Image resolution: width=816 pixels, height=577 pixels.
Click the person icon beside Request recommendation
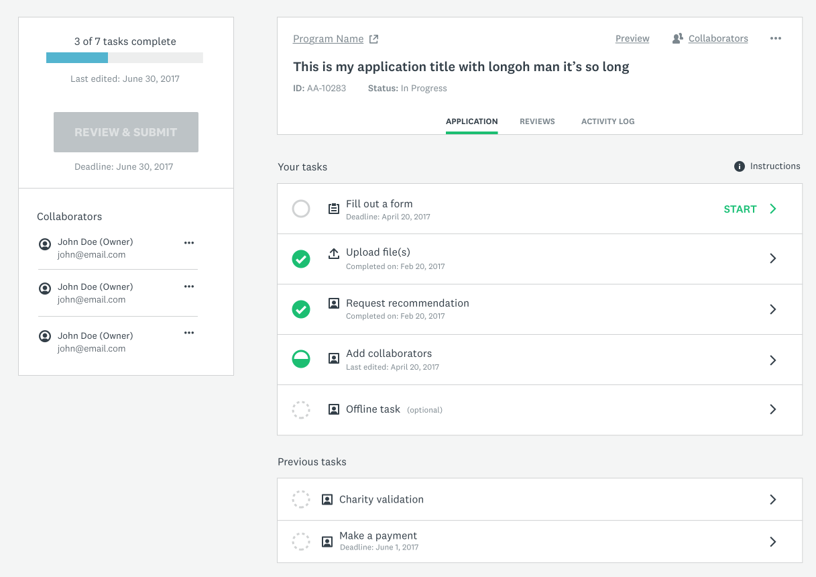coord(333,304)
